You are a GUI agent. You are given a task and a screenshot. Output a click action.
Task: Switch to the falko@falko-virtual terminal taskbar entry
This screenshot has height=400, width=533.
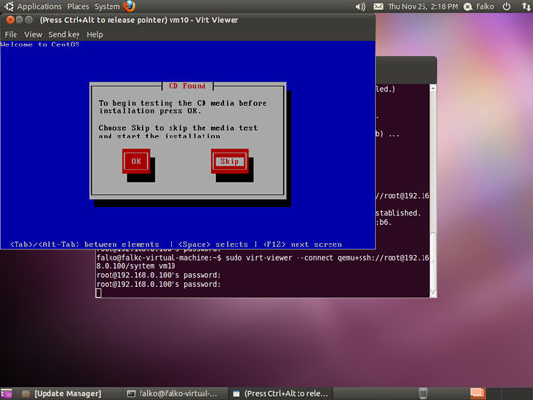point(172,393)
